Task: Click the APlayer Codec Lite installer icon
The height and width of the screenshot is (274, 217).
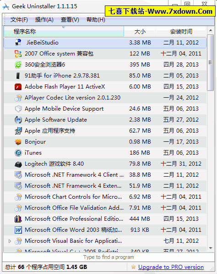Action: click(18, 97)
